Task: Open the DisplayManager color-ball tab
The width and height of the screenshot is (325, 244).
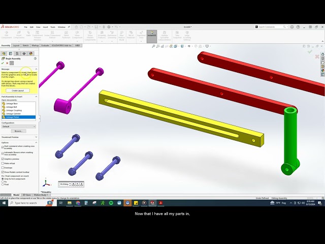Action: coord(31,53)
